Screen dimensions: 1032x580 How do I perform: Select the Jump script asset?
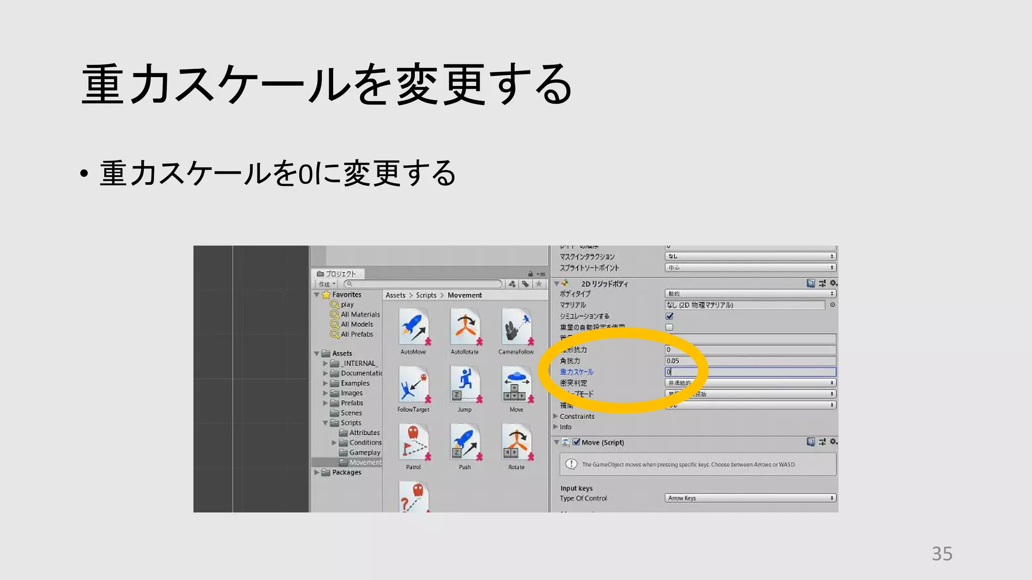point(465,389)
